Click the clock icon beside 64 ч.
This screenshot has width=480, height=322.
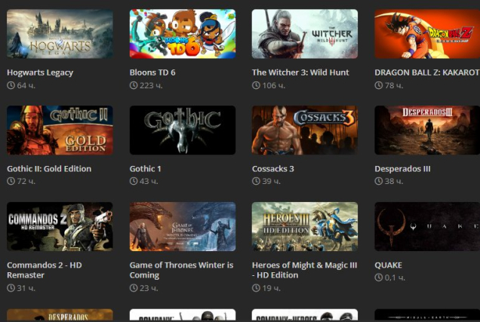coord(11,85)
